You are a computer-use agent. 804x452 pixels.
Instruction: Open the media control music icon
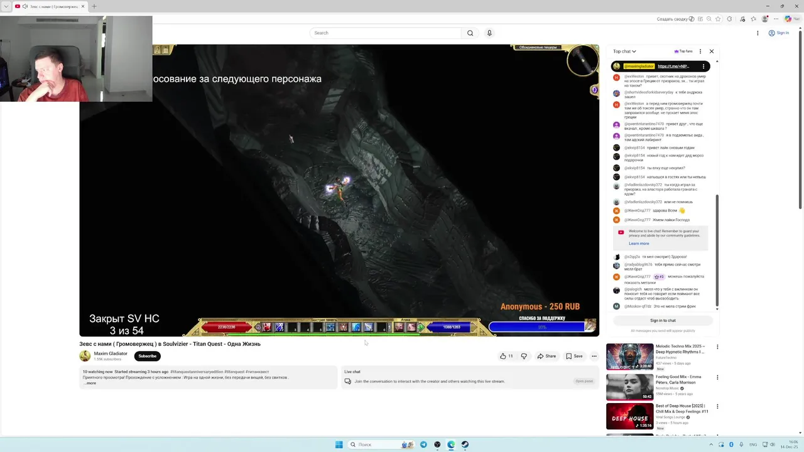pos(743,19)
